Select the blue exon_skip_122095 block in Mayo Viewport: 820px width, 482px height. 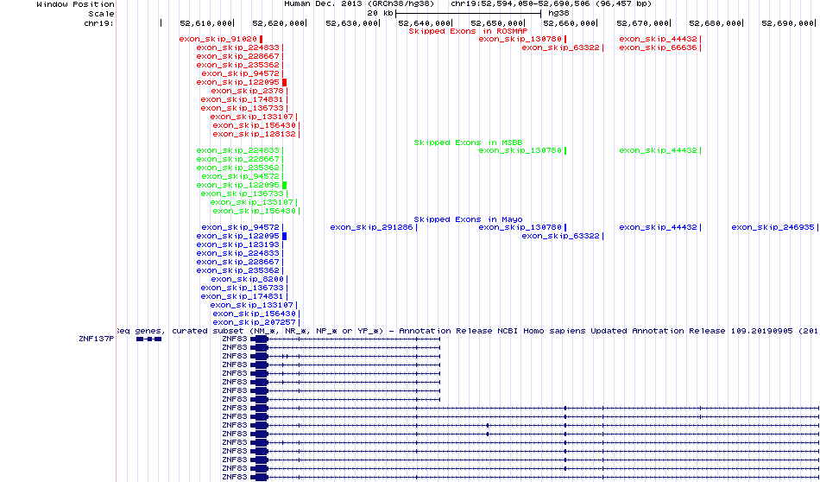(284, 236)
